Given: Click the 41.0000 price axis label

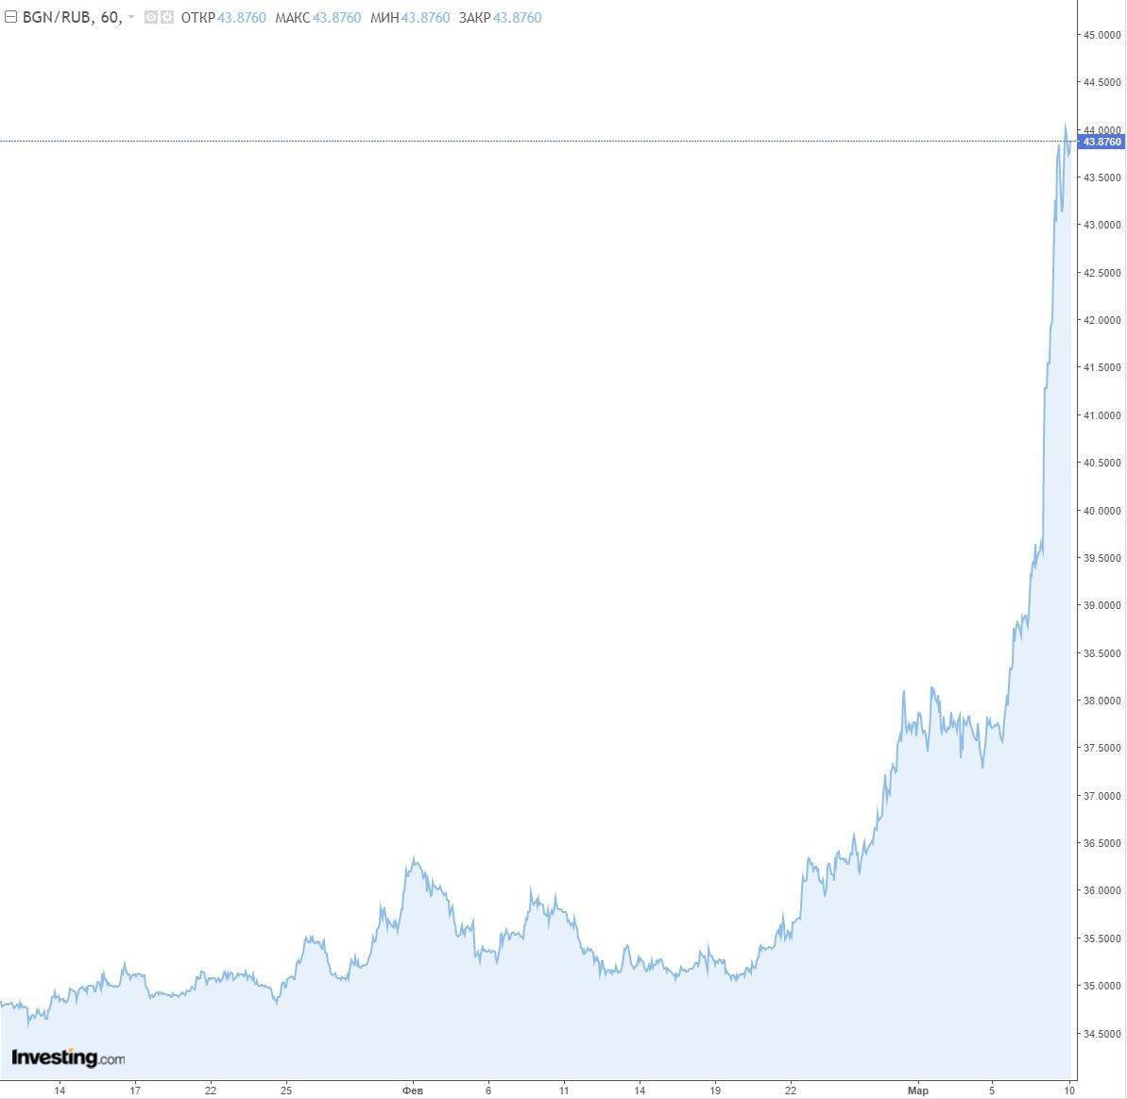Looking at the screenshot, I should 1101,415.
